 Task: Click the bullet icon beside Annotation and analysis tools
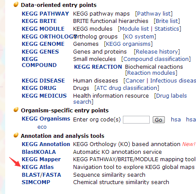pyautogui.click(x=16, y=135)
